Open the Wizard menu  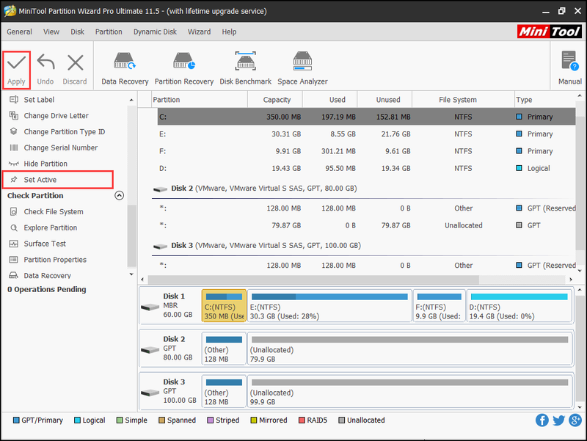199,32
